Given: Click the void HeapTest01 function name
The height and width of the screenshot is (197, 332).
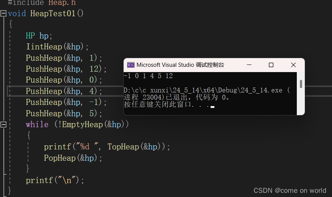Looking at the screenshot, I should (53, 14).
